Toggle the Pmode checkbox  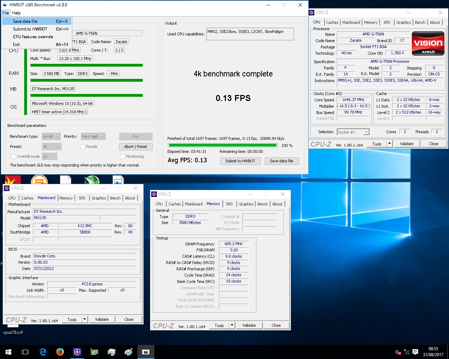click(x=82, y=147)
